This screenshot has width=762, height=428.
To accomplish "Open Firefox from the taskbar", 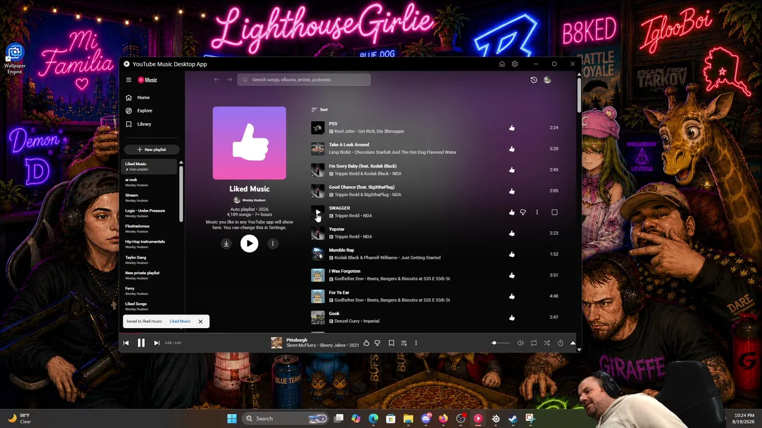I will coord(443,418).
